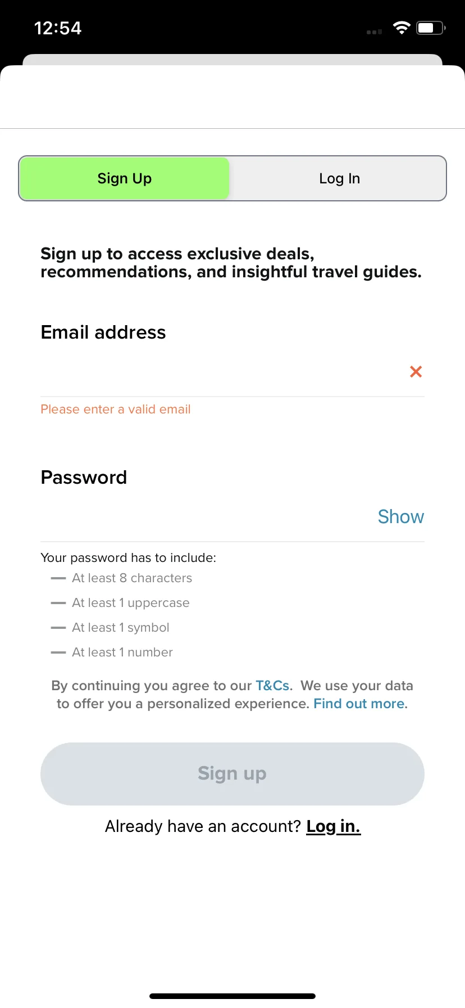Follow the underlined Log in. link

[x=333, y=826]
